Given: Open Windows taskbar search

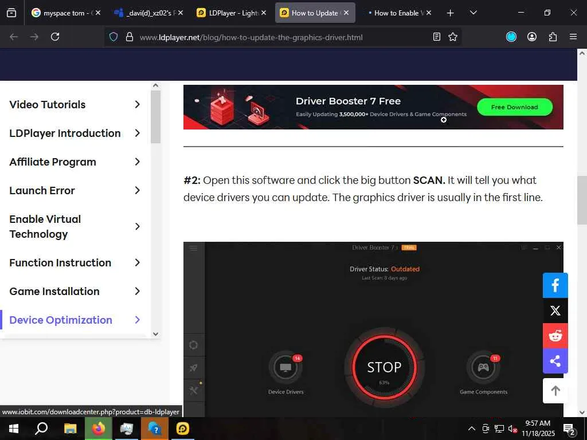Looking at the screenshot, I should point(41,429).
